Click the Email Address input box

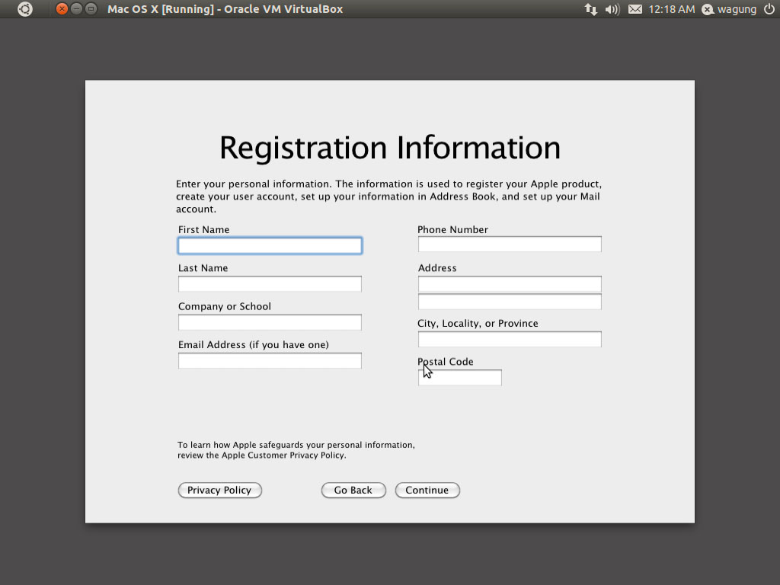tap(270, 360)
